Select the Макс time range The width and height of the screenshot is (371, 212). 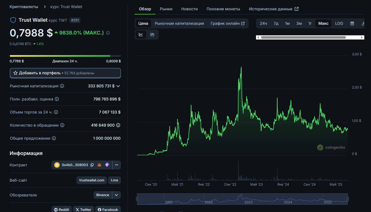(x=324, y=23)
